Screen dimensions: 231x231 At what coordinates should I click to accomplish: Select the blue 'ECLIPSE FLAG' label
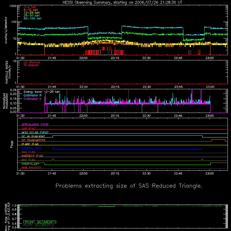tap(31, 148)
